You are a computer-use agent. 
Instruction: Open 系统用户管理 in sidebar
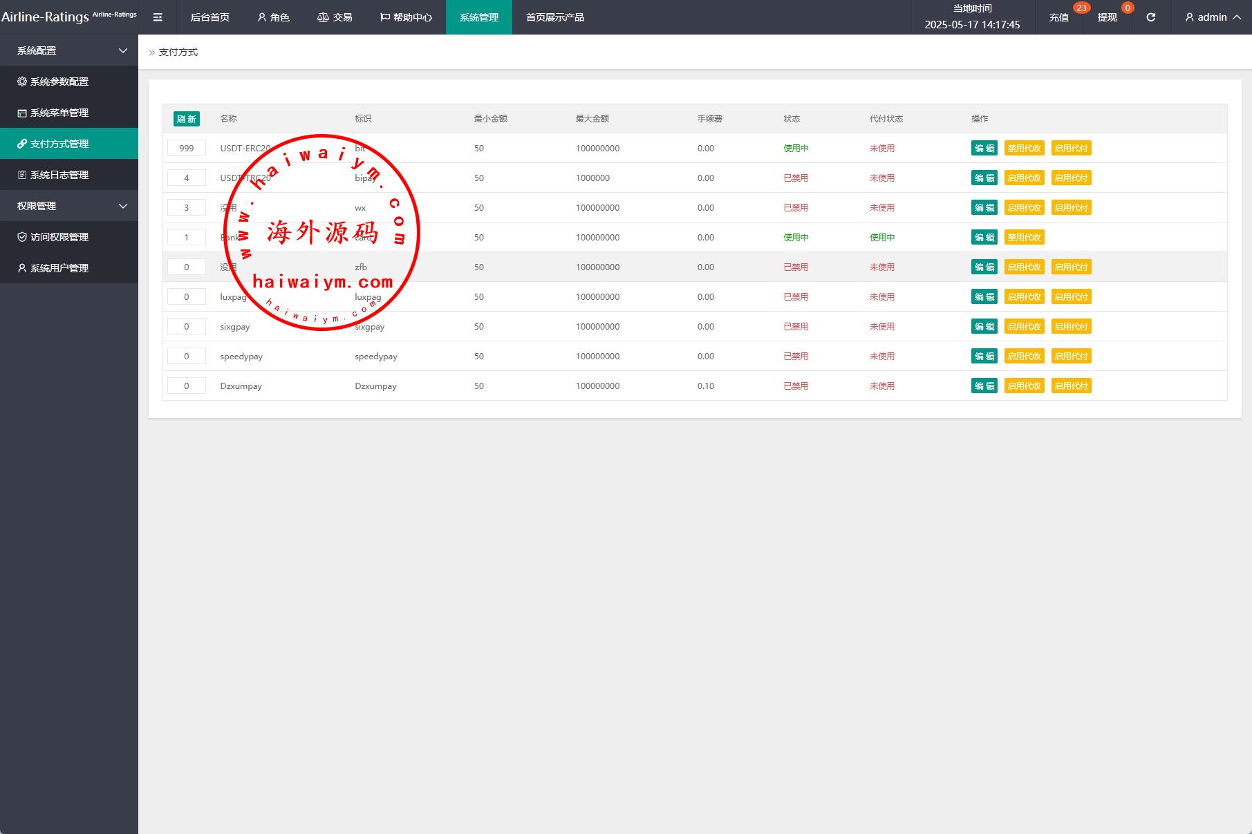(59, 268)
